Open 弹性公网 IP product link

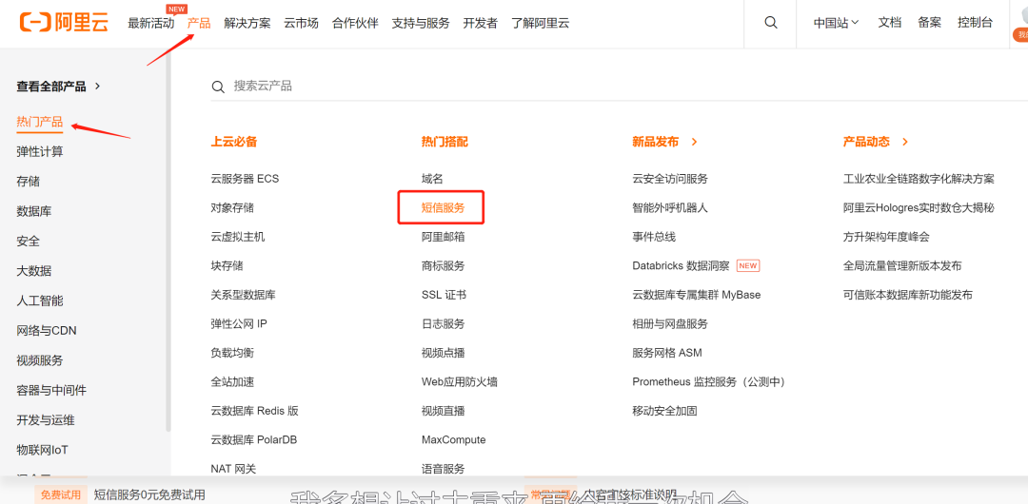[239, 323]
